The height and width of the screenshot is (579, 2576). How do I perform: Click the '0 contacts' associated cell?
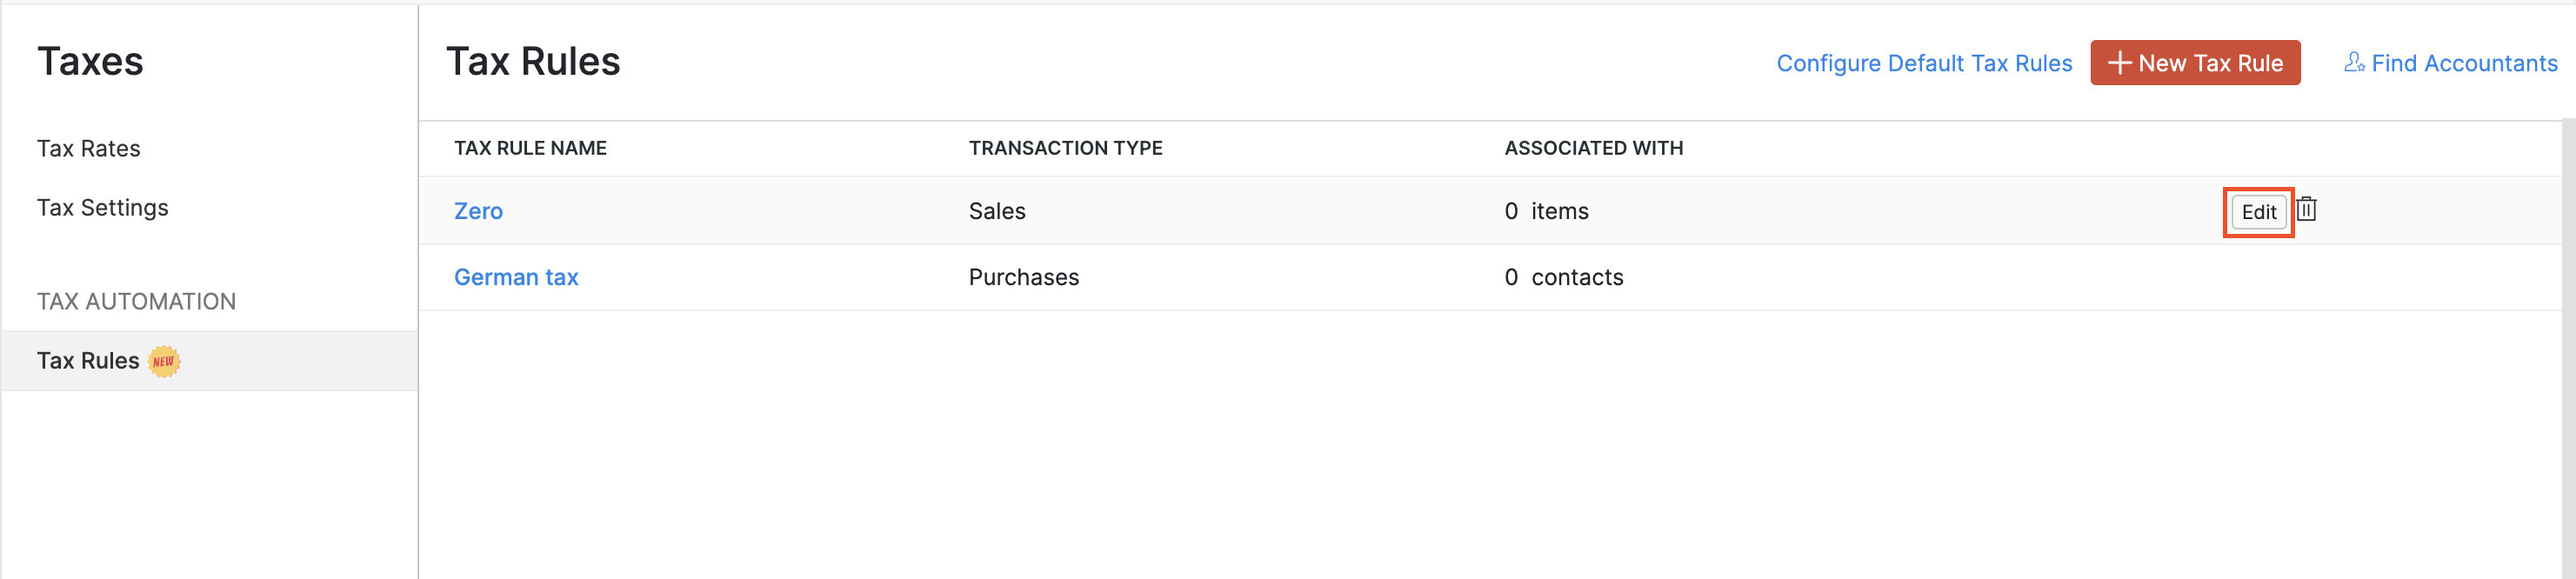pos(1563,277)
